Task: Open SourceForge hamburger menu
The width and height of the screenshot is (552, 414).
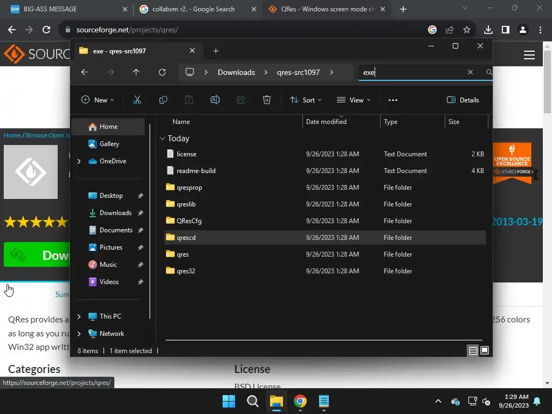Action: [529, 55]
